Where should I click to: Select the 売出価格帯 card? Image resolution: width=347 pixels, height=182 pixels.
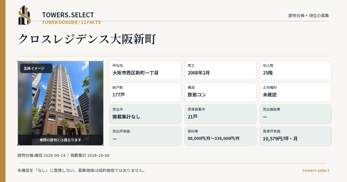296,114
